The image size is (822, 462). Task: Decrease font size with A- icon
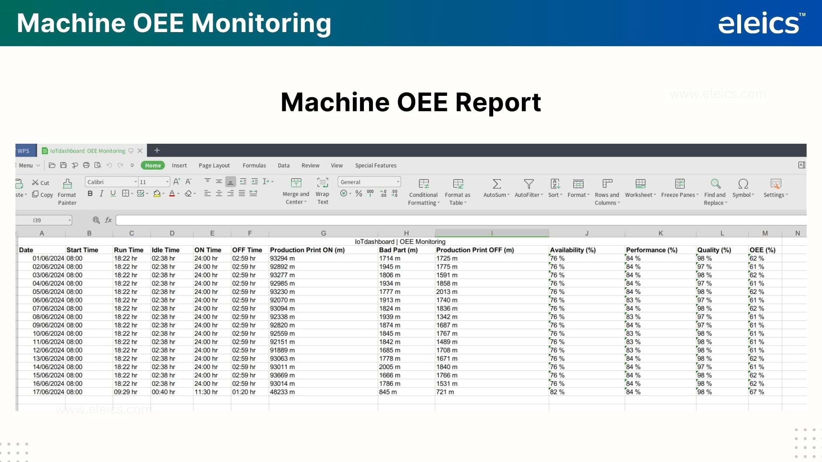[188, 182]
